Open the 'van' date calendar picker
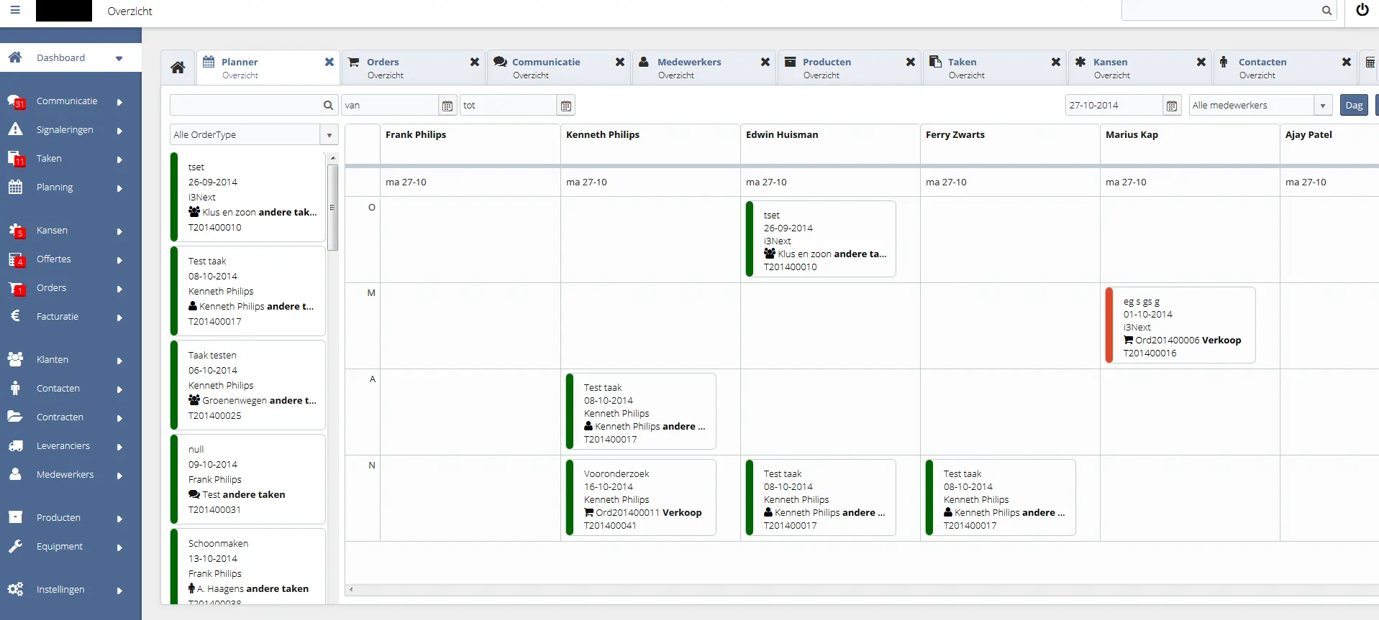 coord(447,106)
